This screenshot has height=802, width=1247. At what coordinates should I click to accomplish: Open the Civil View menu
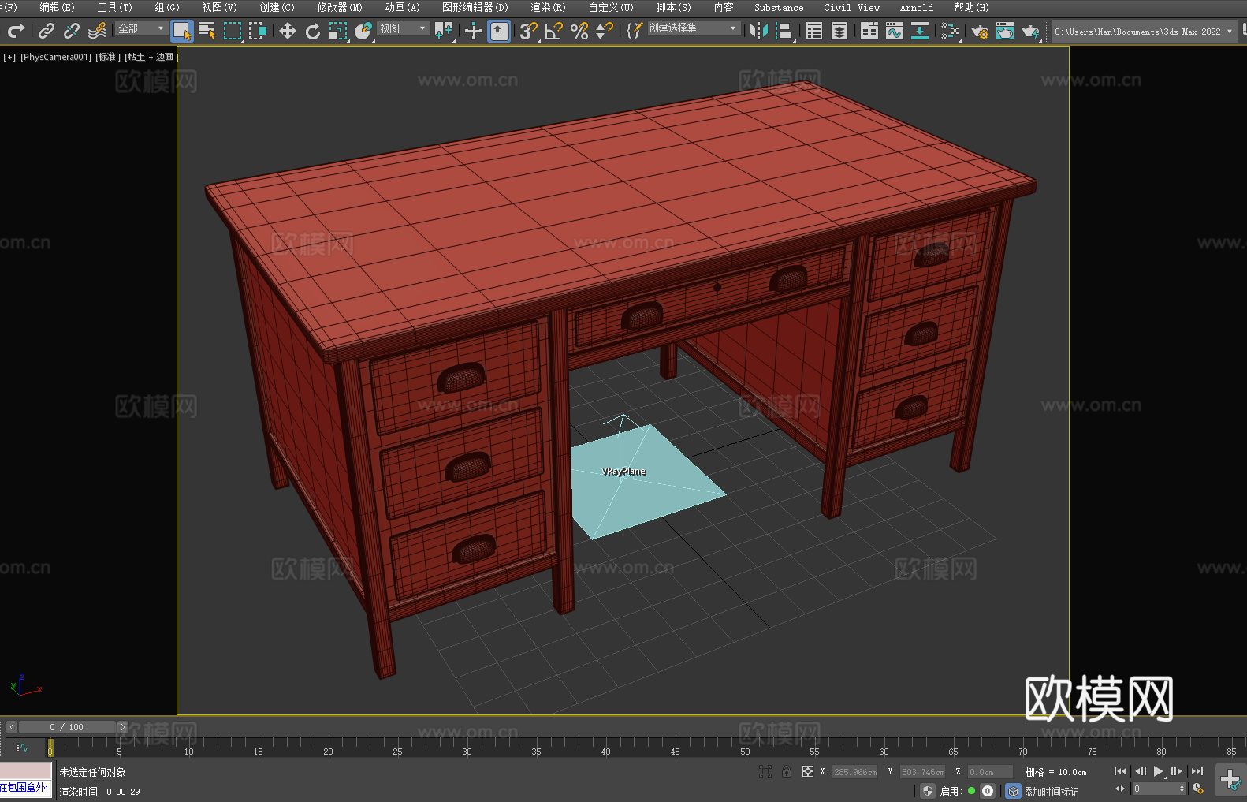(851, 7)
